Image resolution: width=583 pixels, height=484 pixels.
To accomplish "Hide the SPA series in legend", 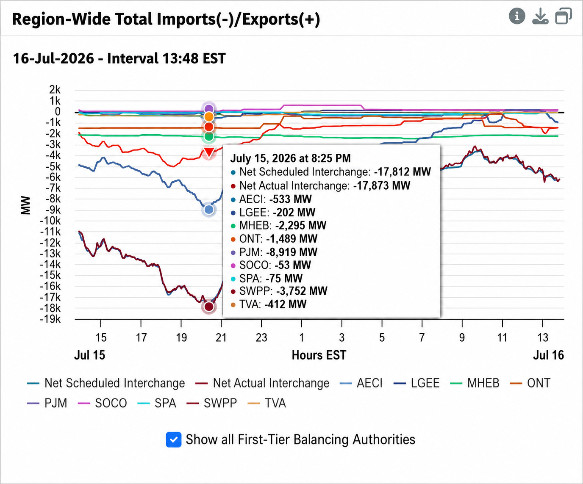I will [x=156, y=403].
